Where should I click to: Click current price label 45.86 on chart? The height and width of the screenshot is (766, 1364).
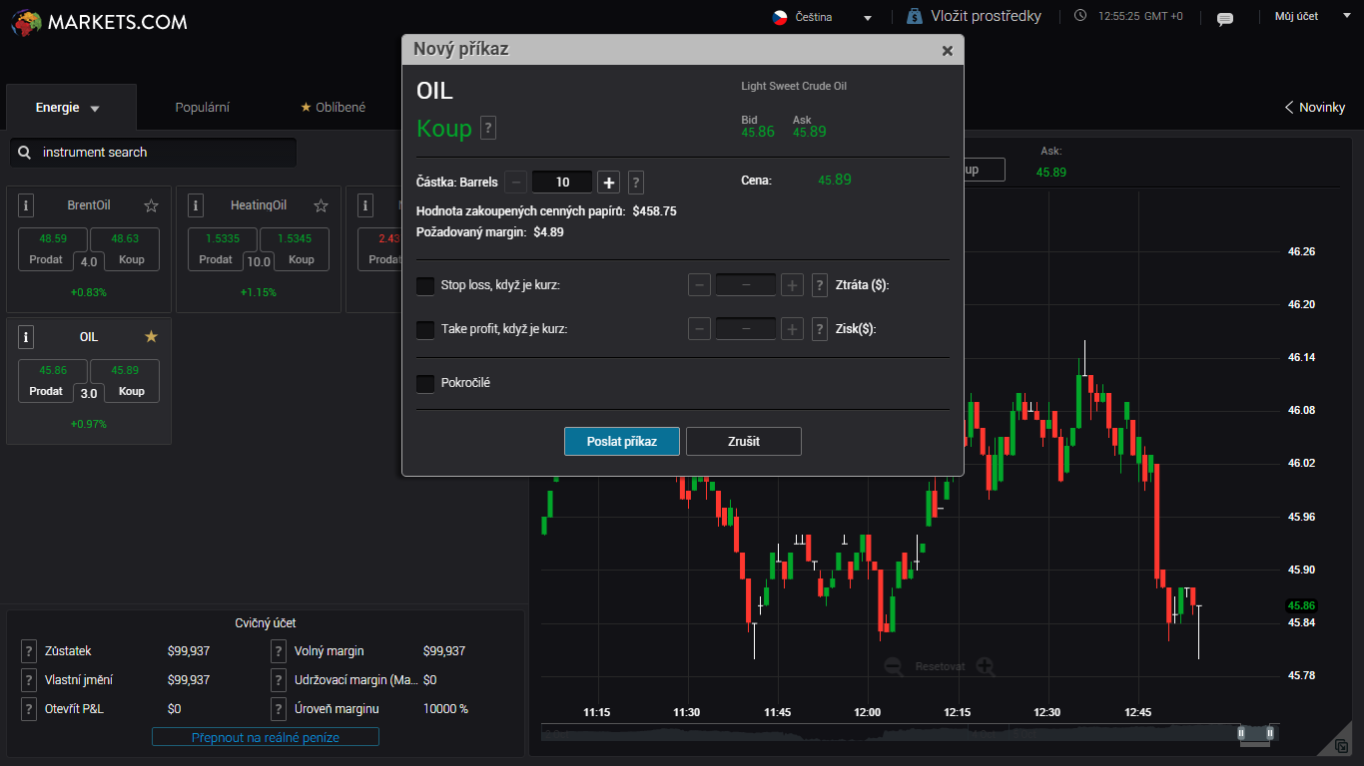(x=1301, y=605)
